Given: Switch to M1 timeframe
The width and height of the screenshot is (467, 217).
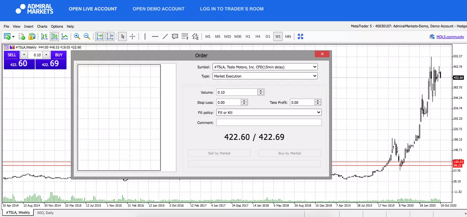Looking at the screenshot, I should [208, 36].
